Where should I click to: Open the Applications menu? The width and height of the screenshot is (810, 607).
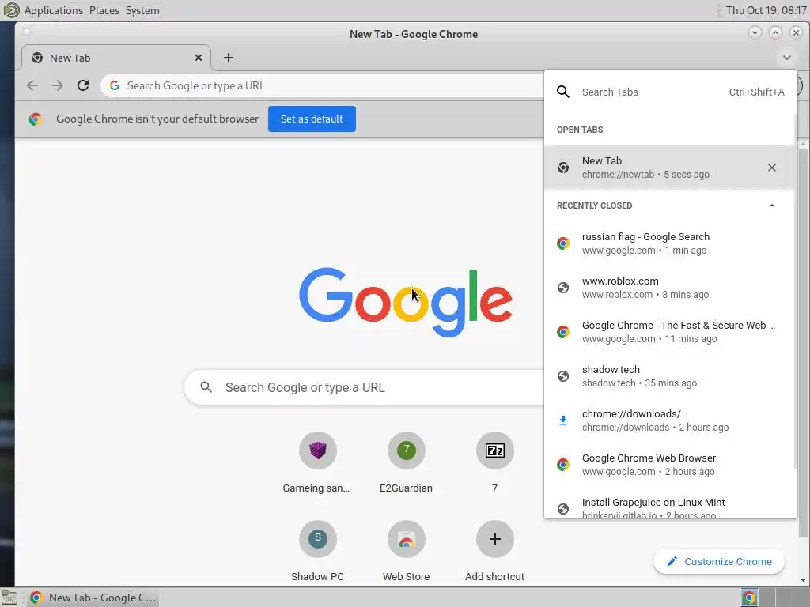[x=53, y=10]
